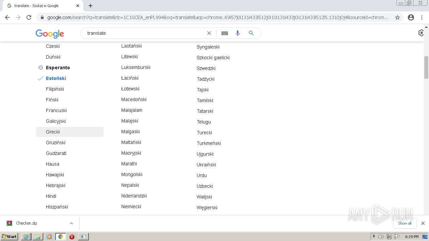The height and width of the screenshot is (241, 429).
Task: Select Malajski language
Action: 130,121
